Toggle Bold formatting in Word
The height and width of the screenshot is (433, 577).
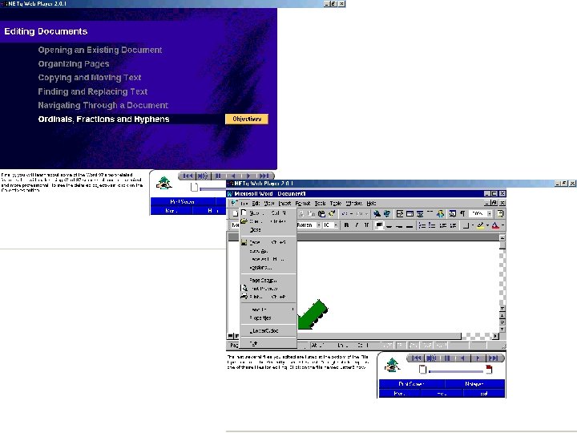click(346, 225)
